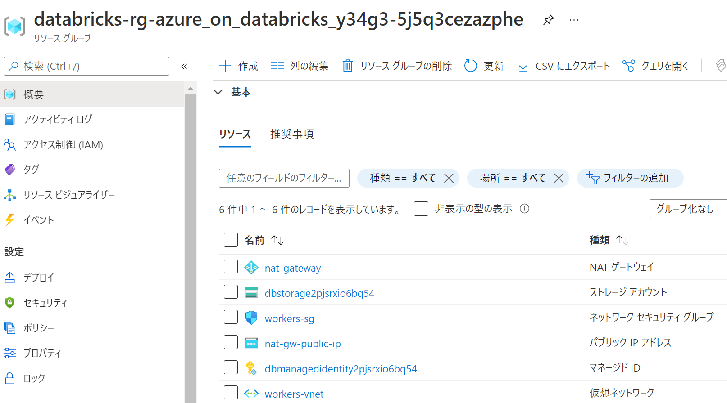Switch to the リソース tab
This screenshot has height=403, width=727.
(x=235, y=134)
